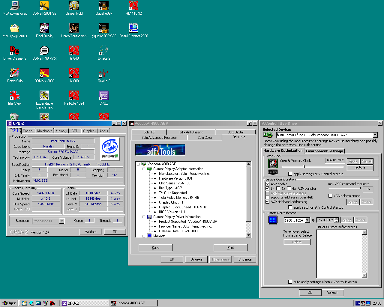
Task: Switch to the SPD tab
Action: pos(75,131)
